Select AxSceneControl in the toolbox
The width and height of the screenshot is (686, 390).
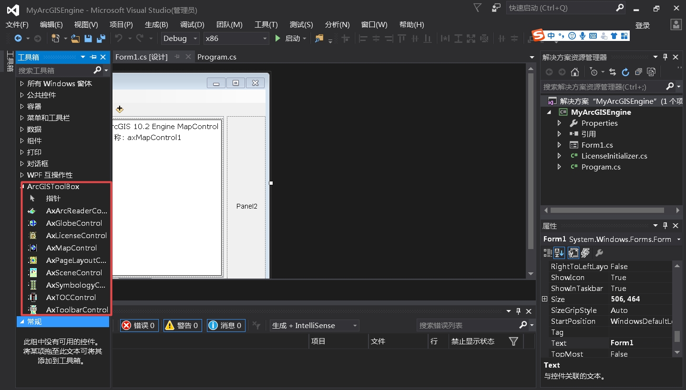pyautogui.click(x=73, y=272)
